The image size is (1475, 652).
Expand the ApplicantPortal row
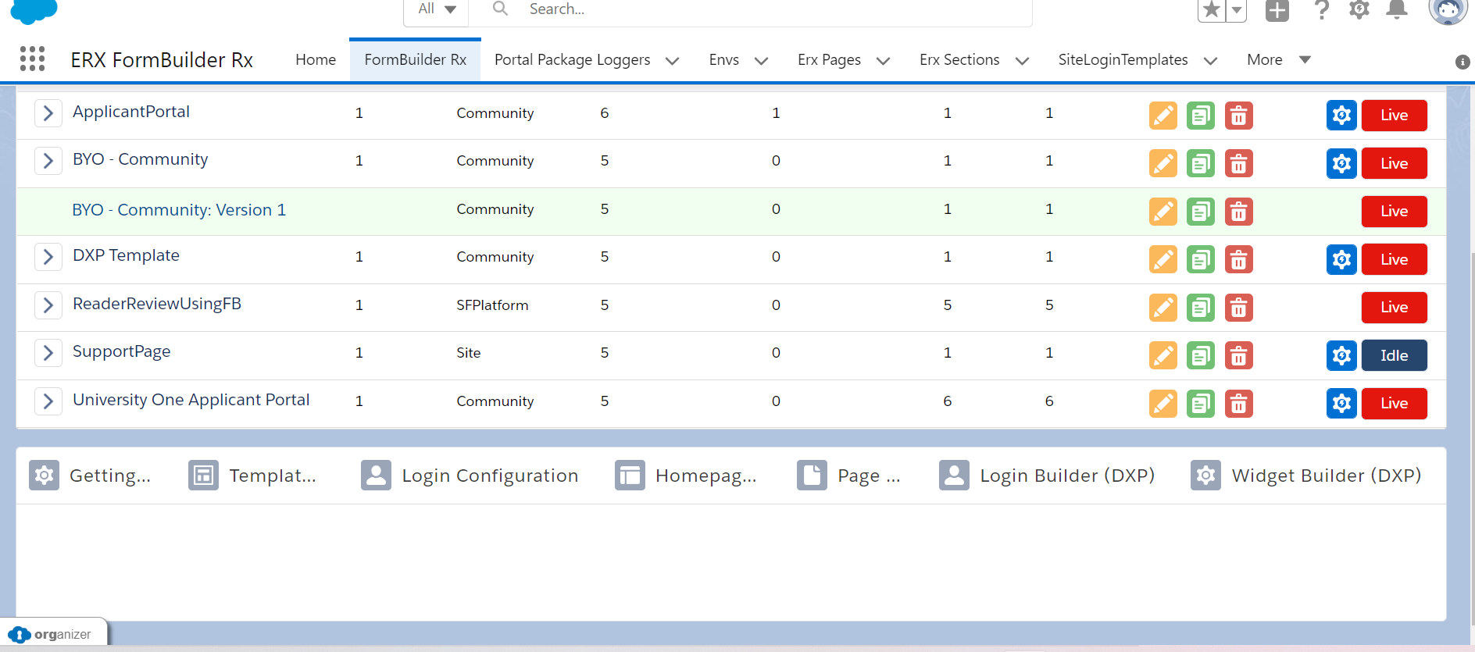point(48,113)
